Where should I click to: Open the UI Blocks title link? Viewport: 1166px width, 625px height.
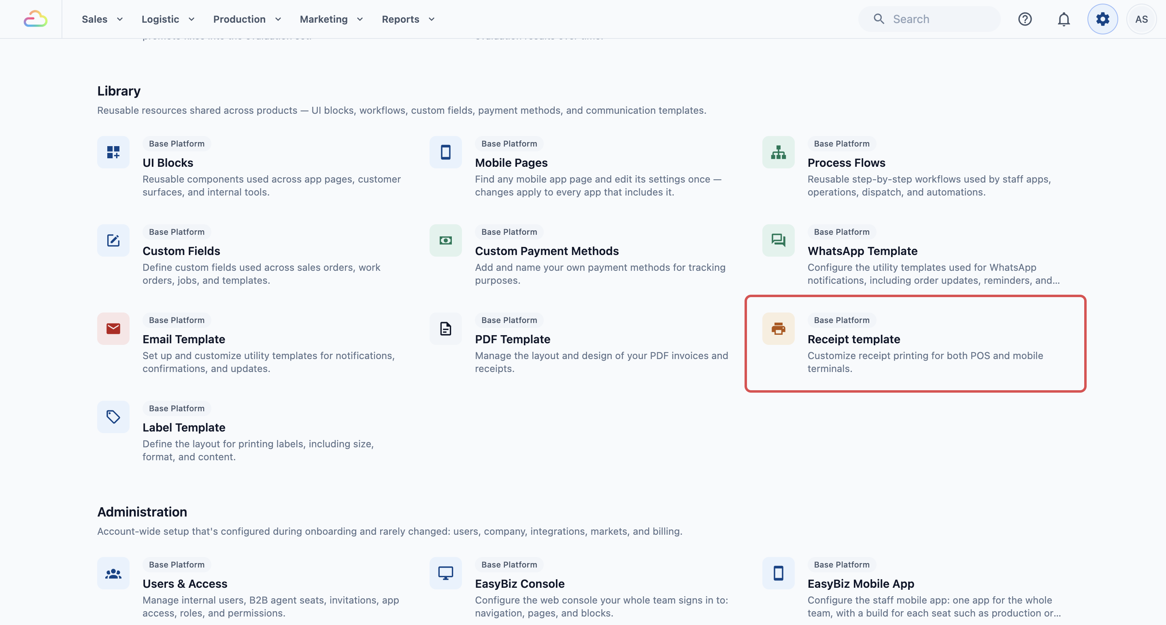(168, 162)
